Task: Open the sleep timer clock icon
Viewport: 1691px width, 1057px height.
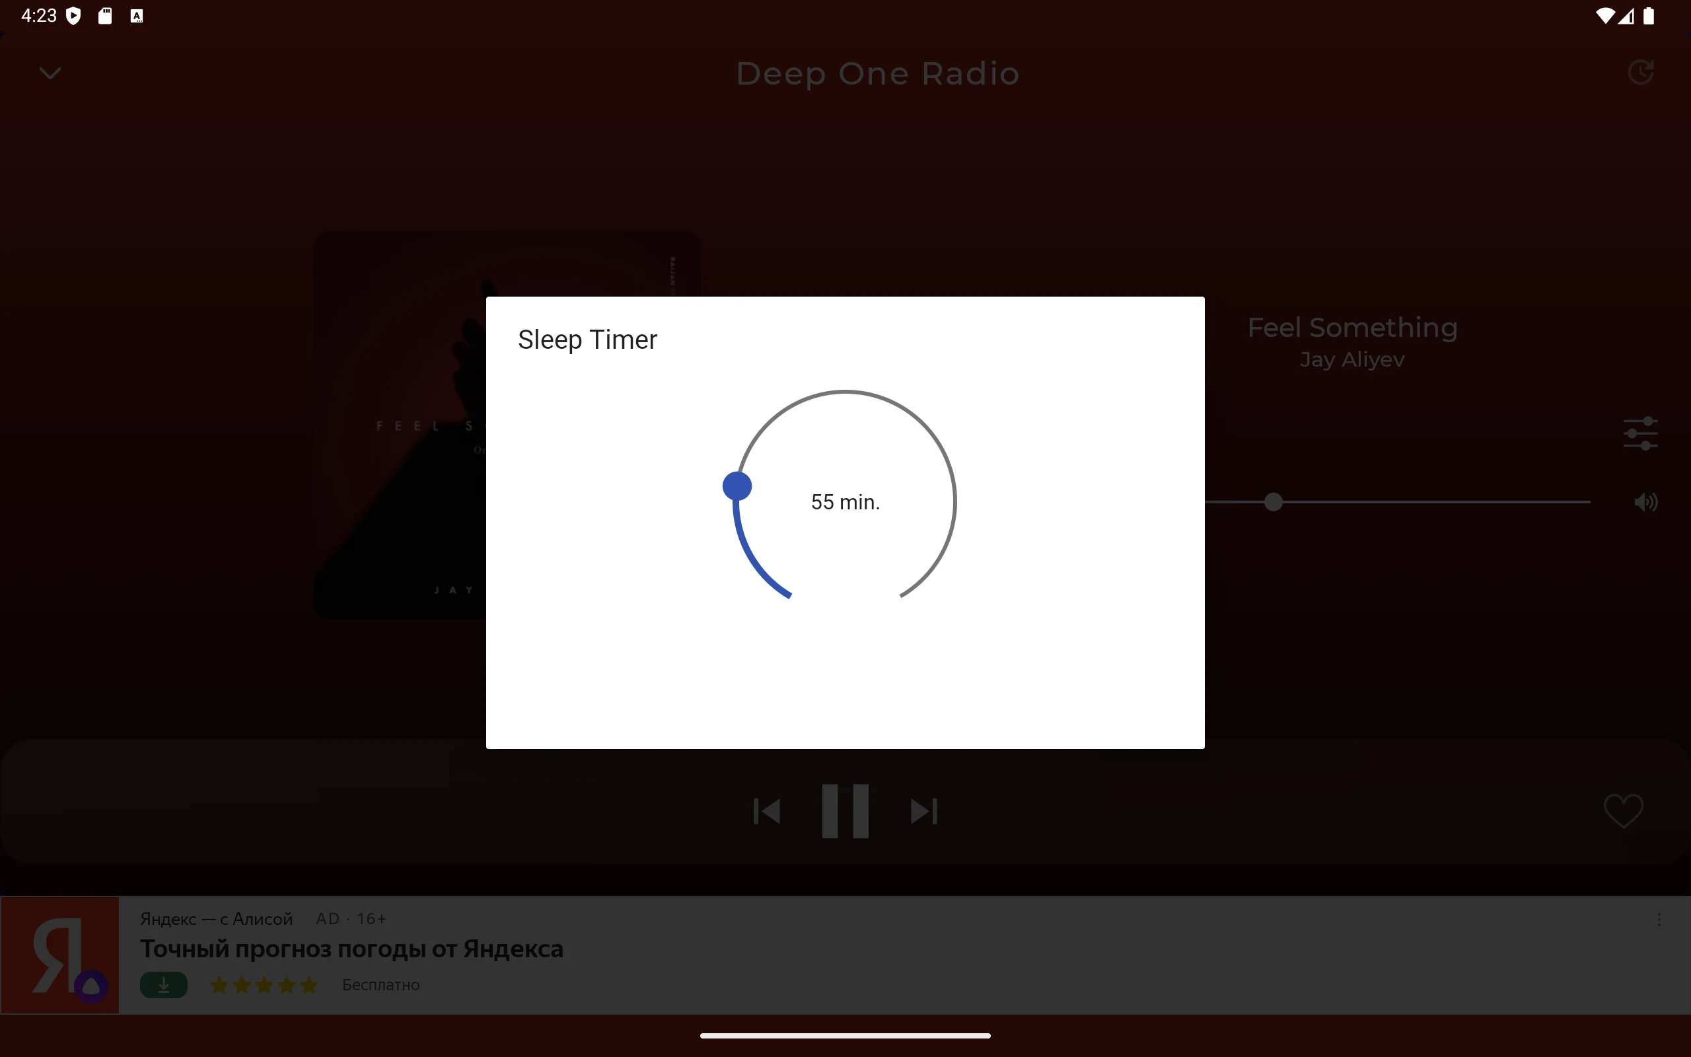Action: (1641, 72)
